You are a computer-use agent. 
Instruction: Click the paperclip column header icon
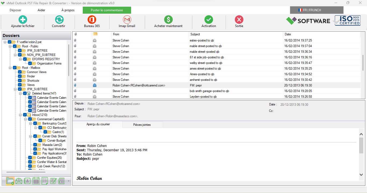75,34
